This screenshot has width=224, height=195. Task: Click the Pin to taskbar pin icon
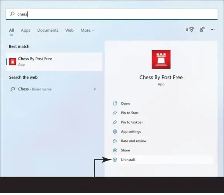coord(115,122)
